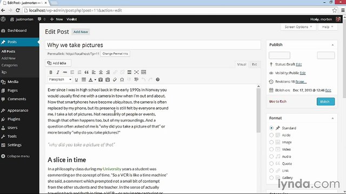Bookmark this page with the star

(x=335, y=10)
